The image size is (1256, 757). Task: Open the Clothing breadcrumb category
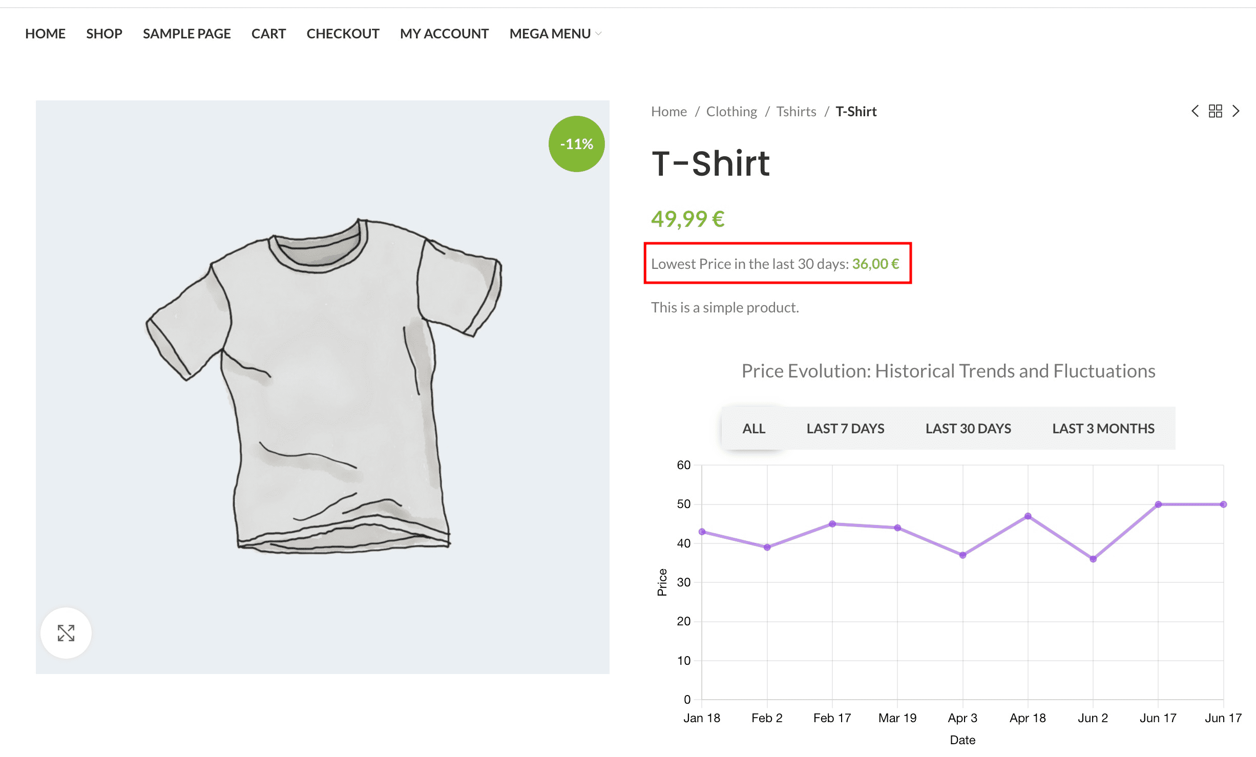tap(731, 112)
